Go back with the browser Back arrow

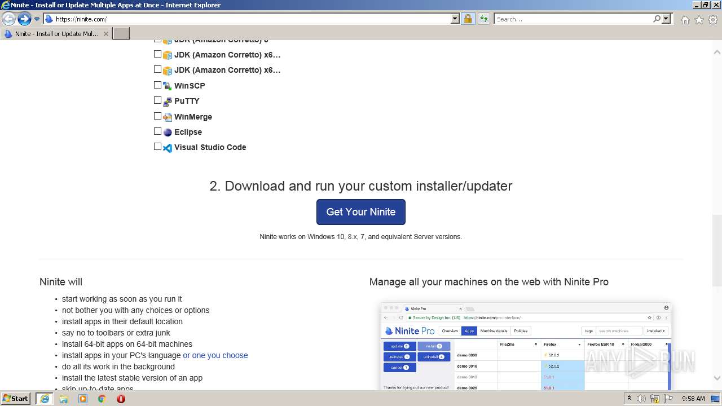(9, 19)
